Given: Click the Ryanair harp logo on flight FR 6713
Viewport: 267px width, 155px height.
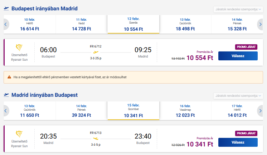Looking at the screenshot, I should [19, 134].
